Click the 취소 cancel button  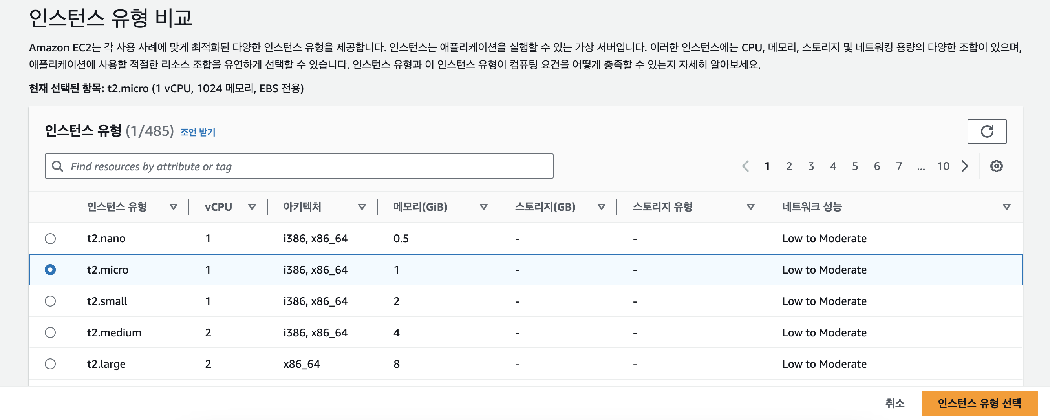pyautogui.click(x=895, y=403)
